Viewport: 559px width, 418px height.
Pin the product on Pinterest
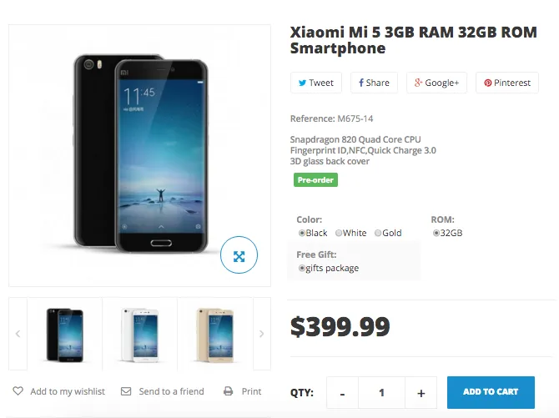click(x=506, y=83)
